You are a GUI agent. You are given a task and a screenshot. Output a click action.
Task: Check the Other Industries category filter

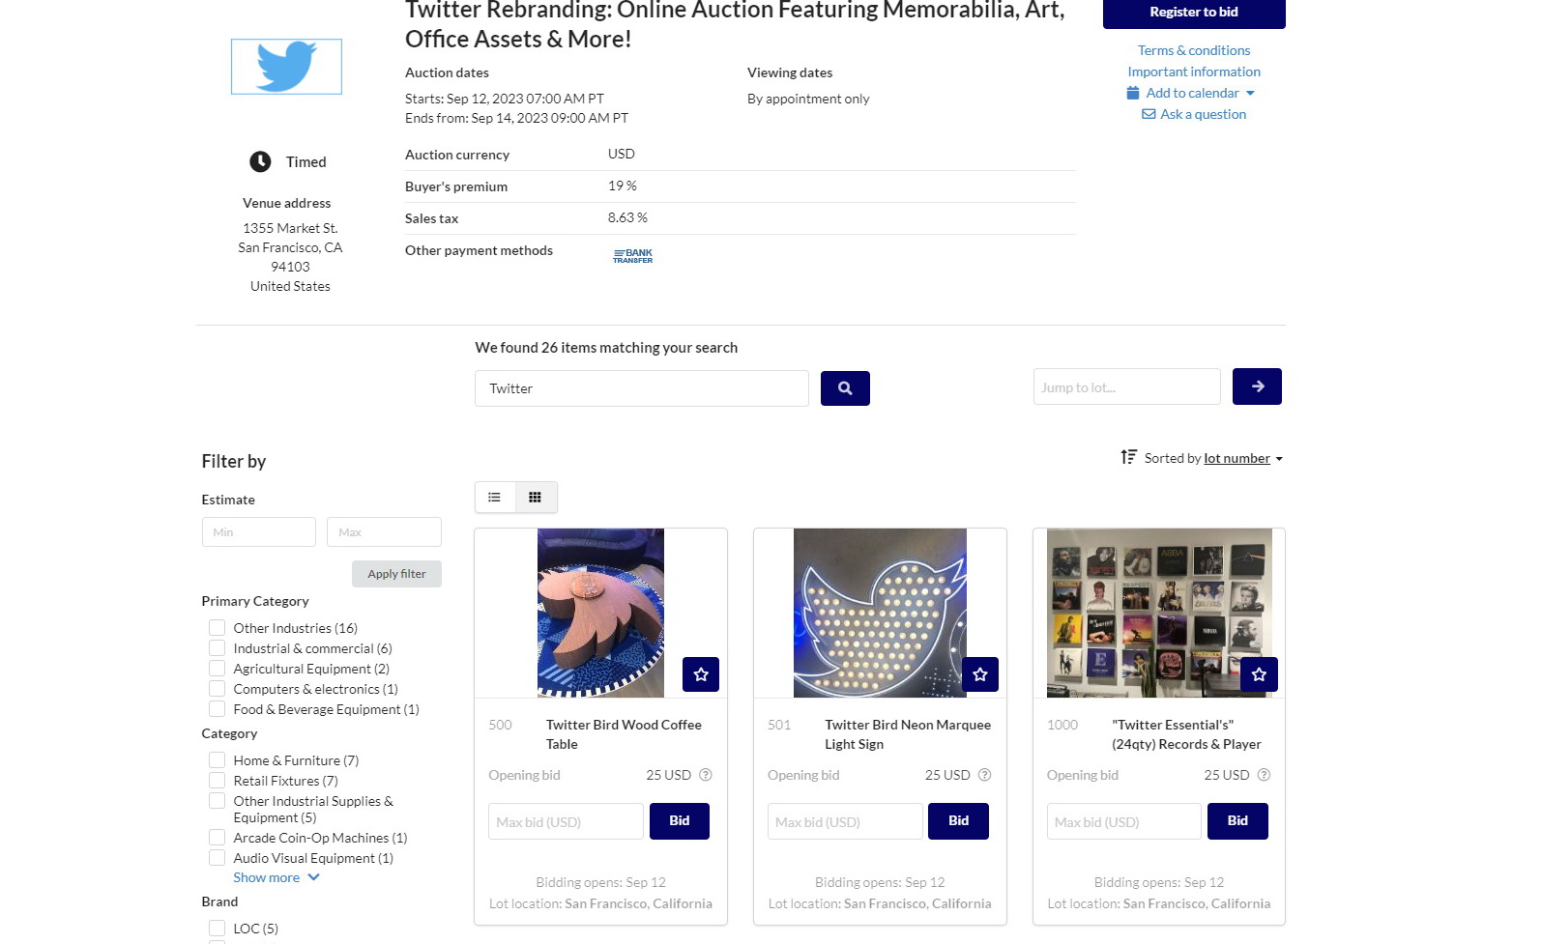pyautogui.click(x=218, y=628)
